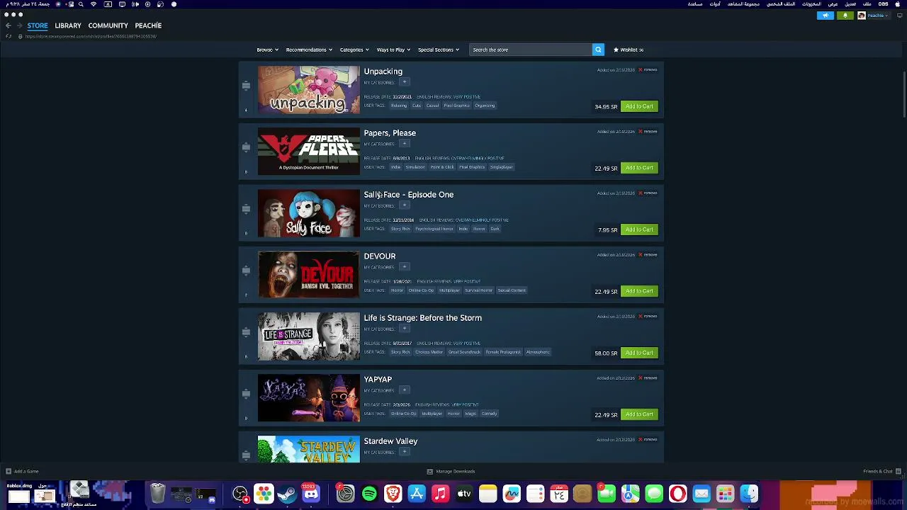Image resolution: width=907 pixels, height=510 pixels.
Task: Open the Wishlist button in store nav
Action: coord(629,50)
